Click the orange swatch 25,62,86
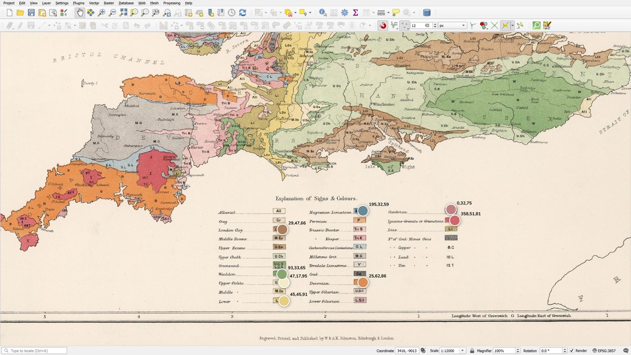Image resolution: width=631 pixels, height=355 pixels. [362, 282]
